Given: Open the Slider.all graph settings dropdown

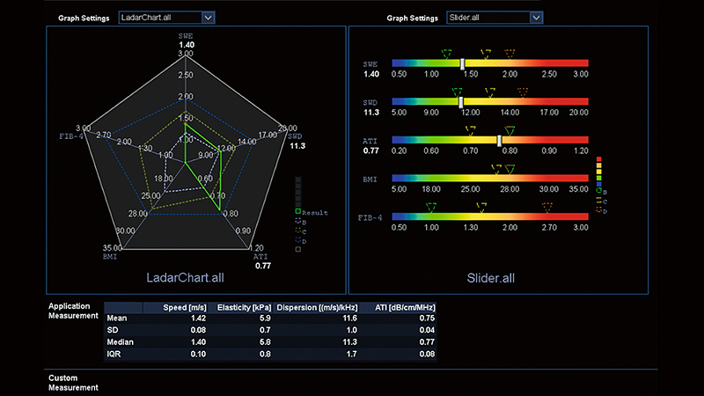Looking at the screenshot, I should 493,17.
